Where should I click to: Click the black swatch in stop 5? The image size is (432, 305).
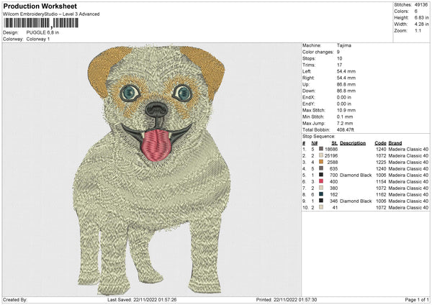coord(321,175)
